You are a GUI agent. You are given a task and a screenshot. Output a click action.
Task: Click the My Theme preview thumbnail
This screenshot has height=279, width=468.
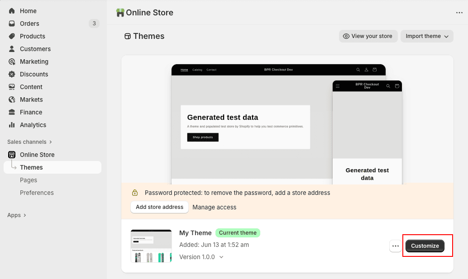pyautogui.click(x=151, y=246)
